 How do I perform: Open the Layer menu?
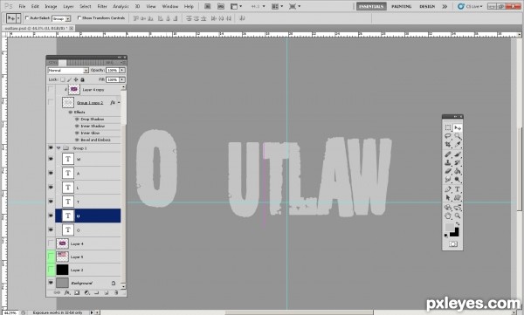(68, 6)
